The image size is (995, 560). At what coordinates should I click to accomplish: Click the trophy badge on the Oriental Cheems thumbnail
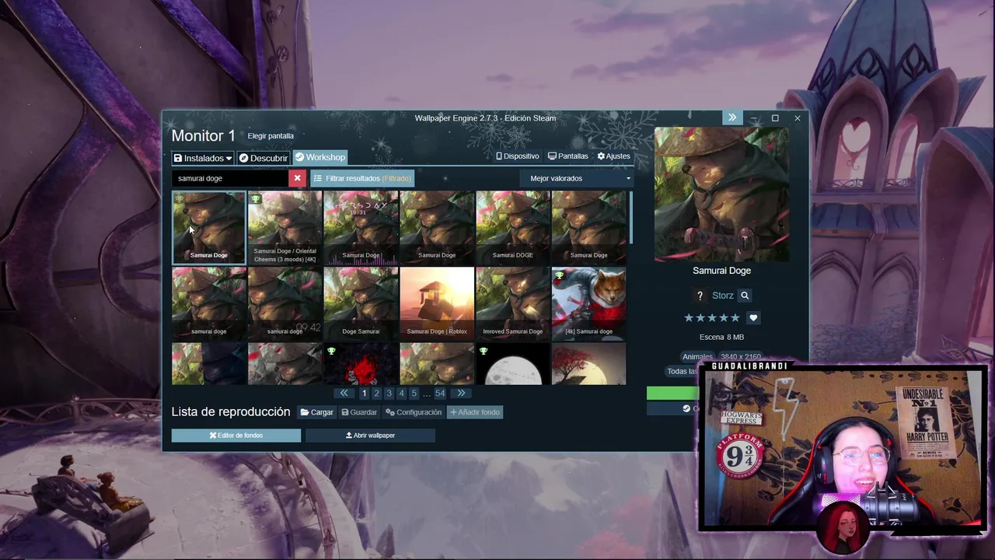point(255,199)
